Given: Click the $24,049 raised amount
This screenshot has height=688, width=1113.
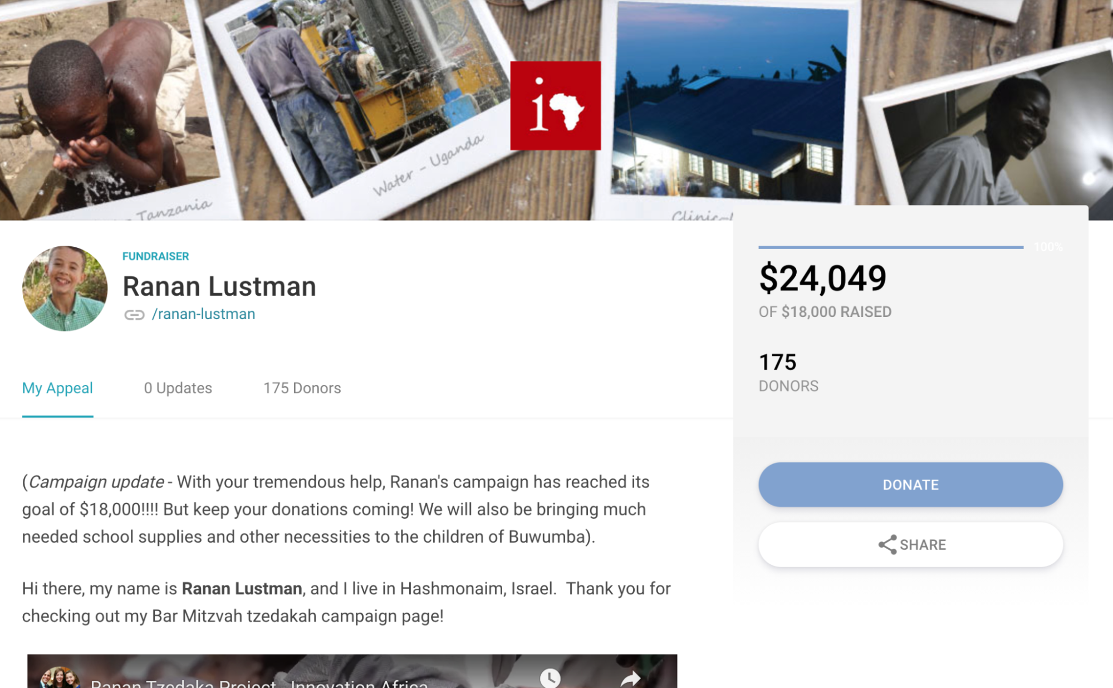Looking at the screenshot, I should click(822, 278).
